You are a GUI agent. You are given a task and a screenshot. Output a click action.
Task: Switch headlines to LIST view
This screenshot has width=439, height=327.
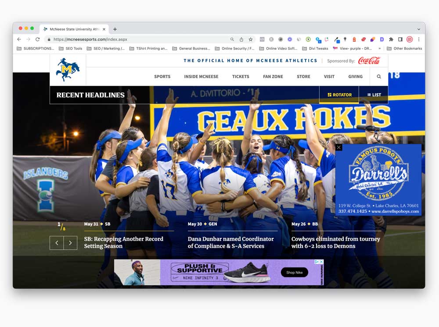click(374, 95)
